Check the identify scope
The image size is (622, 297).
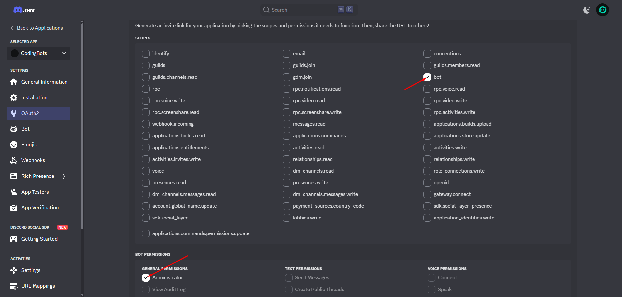tap(146, 54)
